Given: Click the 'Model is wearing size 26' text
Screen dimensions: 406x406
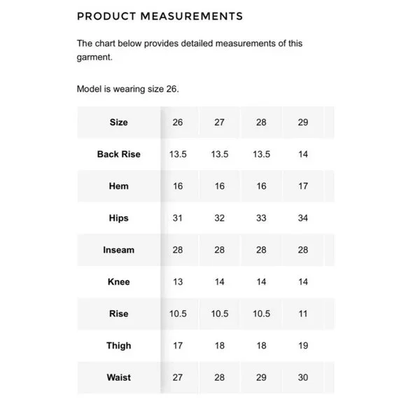Looking at the screenshot, I should (128, 89).
